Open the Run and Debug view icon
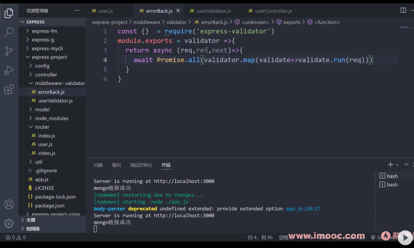 (9, 70)
